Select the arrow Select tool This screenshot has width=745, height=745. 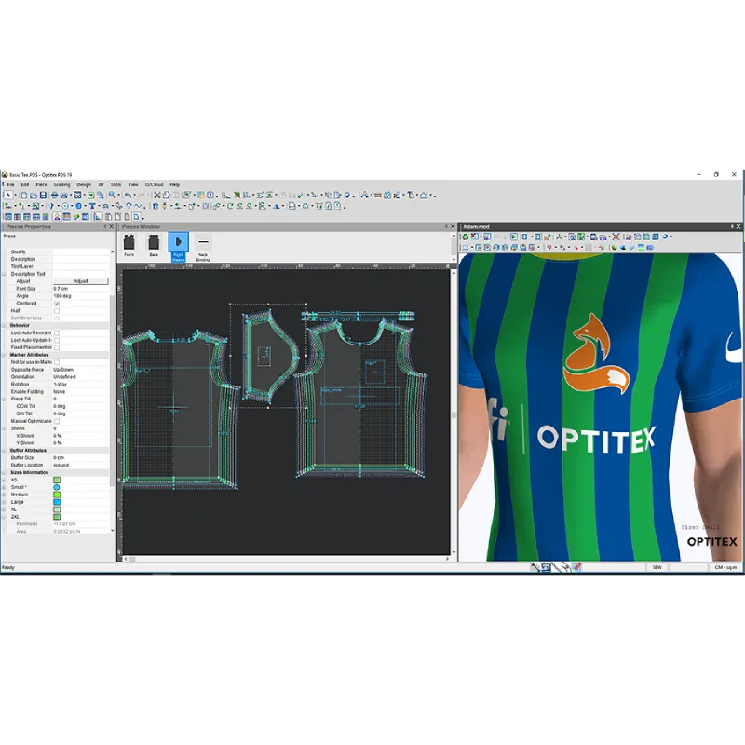point(8,196)
